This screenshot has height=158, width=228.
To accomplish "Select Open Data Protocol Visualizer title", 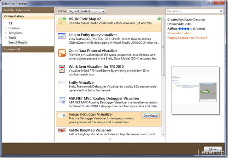I will pyautogui.click(x=93, y=51).
